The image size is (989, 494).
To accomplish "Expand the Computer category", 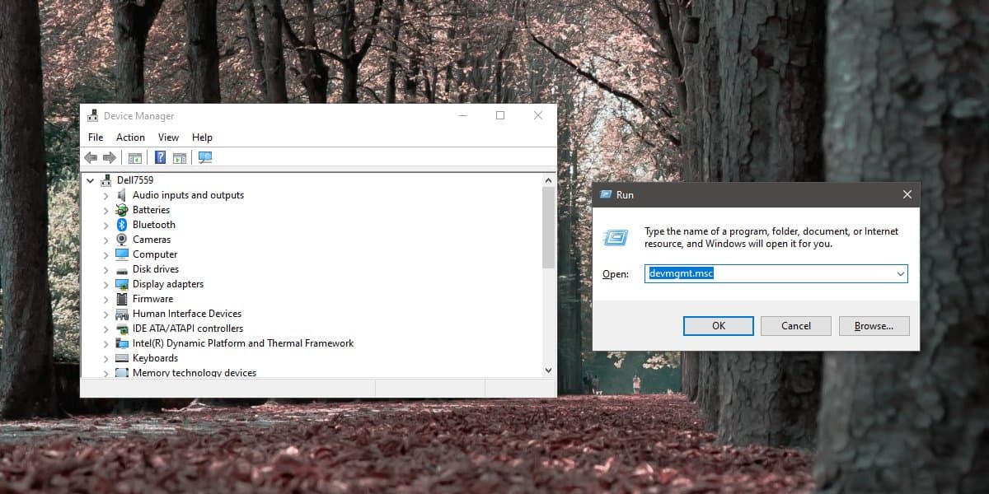I will click(105, 254).
